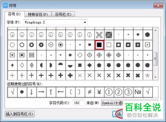Choose the left half-circle symbol
The image size is (166, 122).
41,65
